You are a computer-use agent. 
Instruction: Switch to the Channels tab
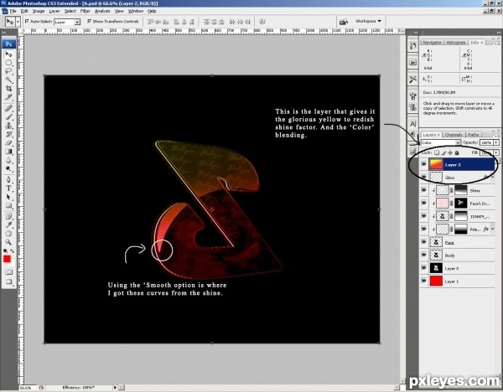pos(454,135)
